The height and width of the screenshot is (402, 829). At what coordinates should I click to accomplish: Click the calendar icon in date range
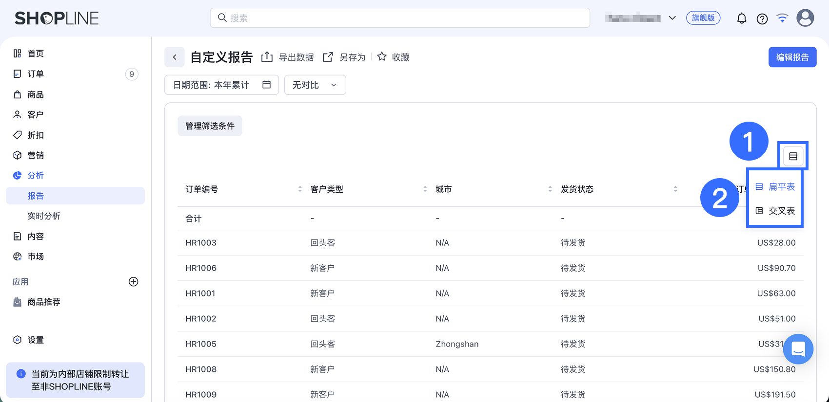click(x=266, y=85)
